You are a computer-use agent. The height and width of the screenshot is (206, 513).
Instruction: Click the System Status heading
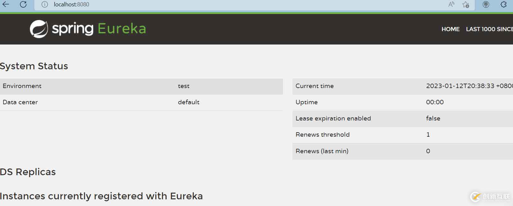pos(34,66)
